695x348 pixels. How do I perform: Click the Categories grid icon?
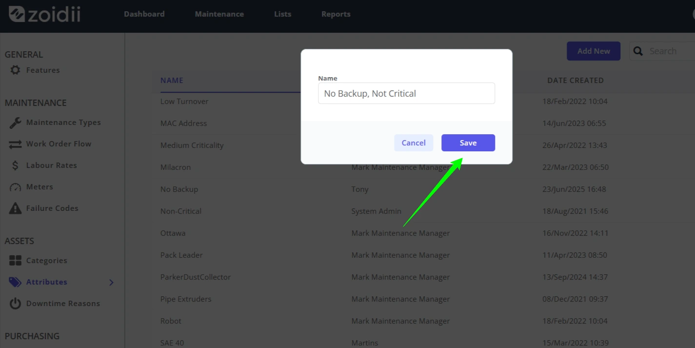16,261
